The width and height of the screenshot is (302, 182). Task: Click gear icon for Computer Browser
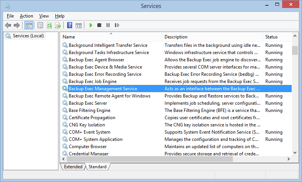(65, 146)
